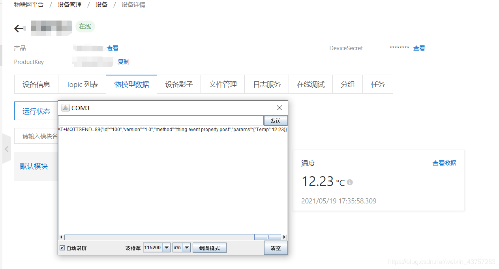Viewport: 499px width, 269px height.
Task: Click the 2021/05/19 17:35:58.309 timestamp
Action: click(339, 201)
